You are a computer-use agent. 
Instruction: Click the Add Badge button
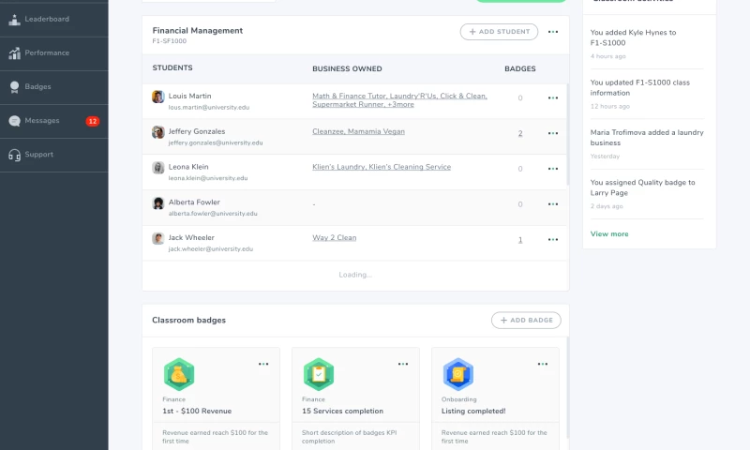coord(526,321)
